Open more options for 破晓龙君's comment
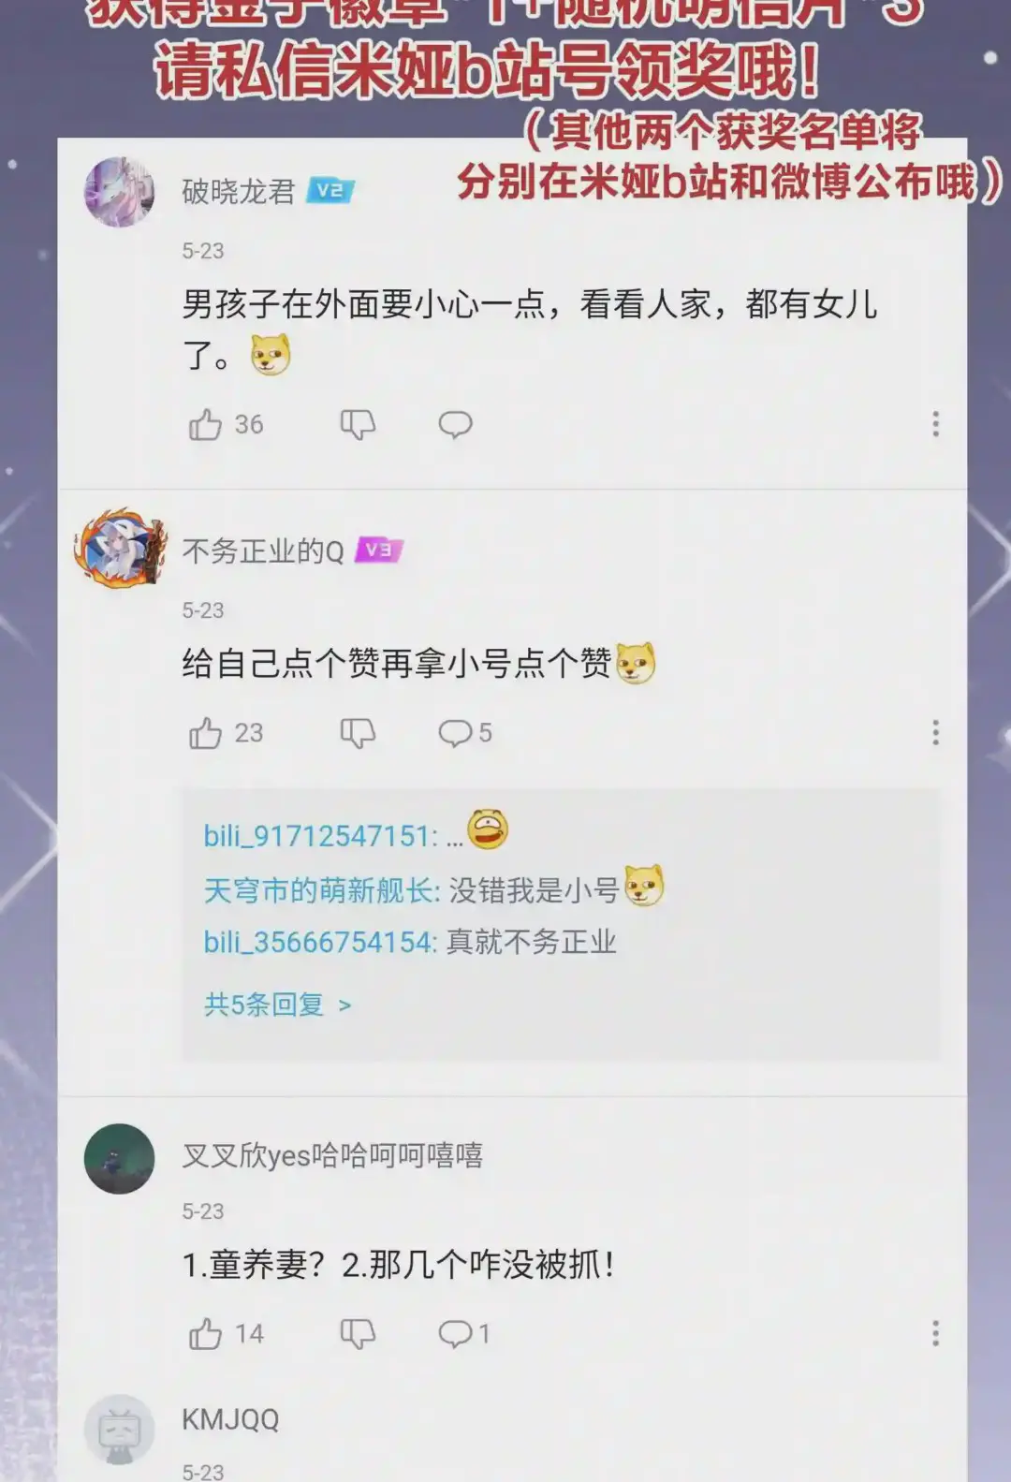 point(935,424)
